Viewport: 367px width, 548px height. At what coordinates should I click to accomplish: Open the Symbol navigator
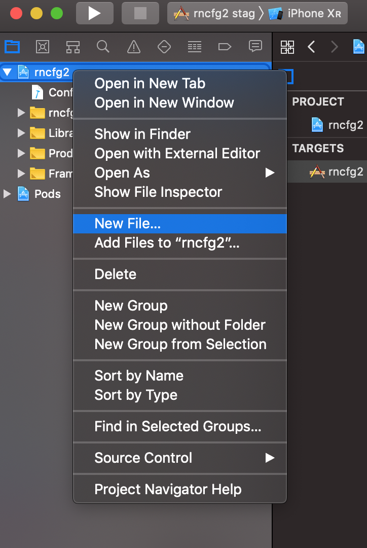72,46
